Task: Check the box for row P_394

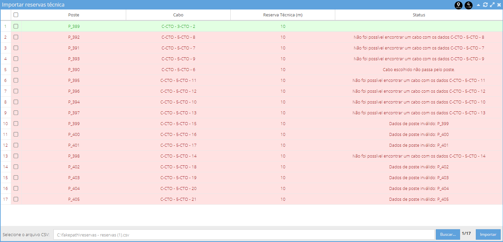Action: [16, 102]
